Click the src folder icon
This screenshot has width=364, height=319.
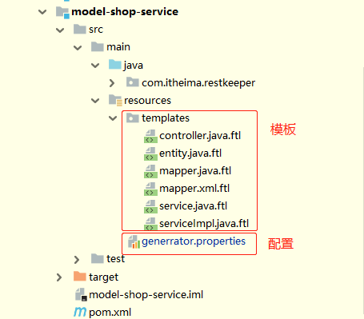coord(79,29)
